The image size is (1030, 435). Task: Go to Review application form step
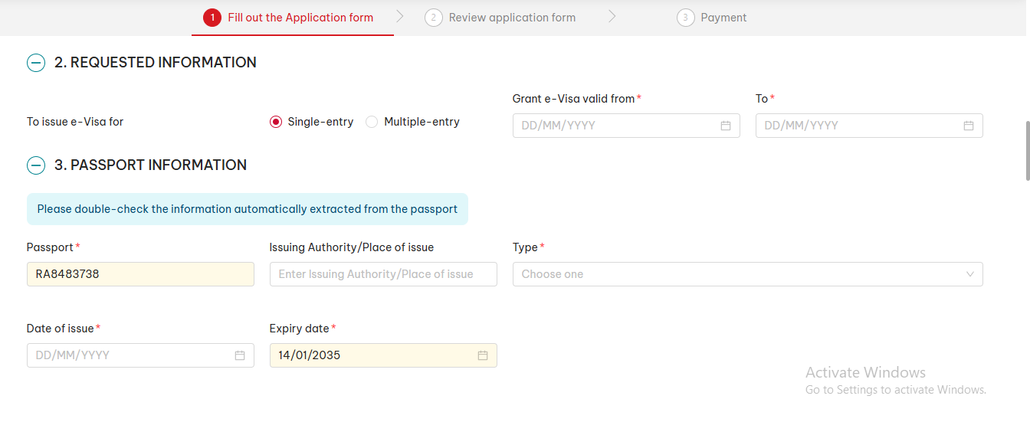[511, 18]
